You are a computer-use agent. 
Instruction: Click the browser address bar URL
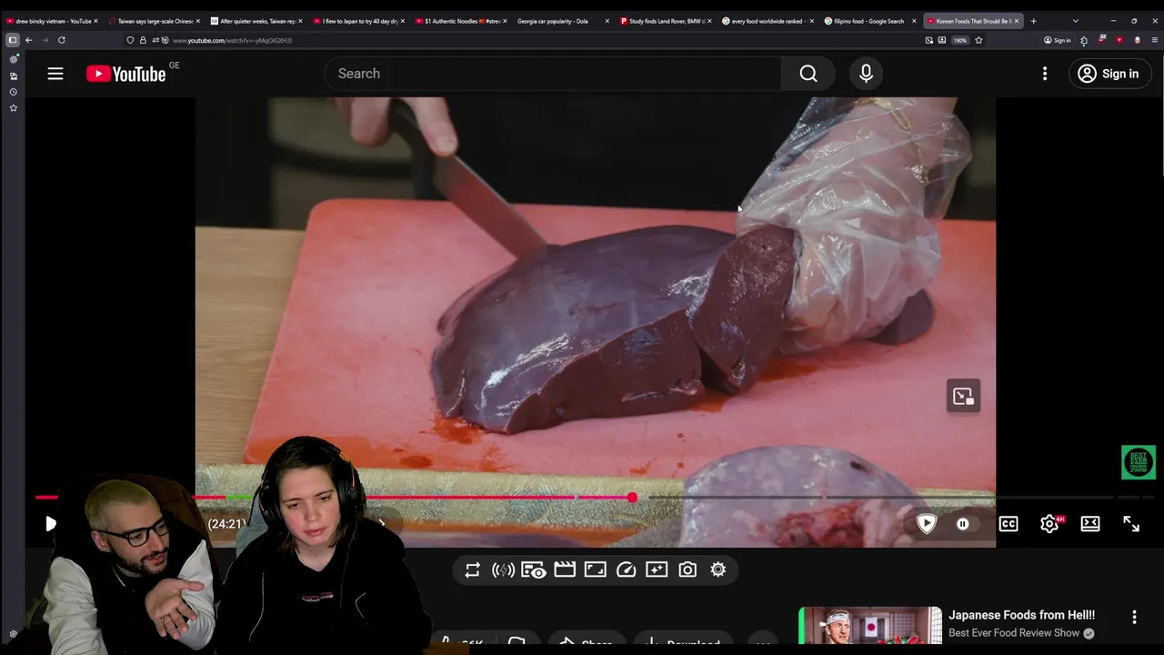[x=232, y=40]
